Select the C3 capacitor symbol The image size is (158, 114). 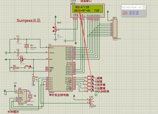coord(22,60)
